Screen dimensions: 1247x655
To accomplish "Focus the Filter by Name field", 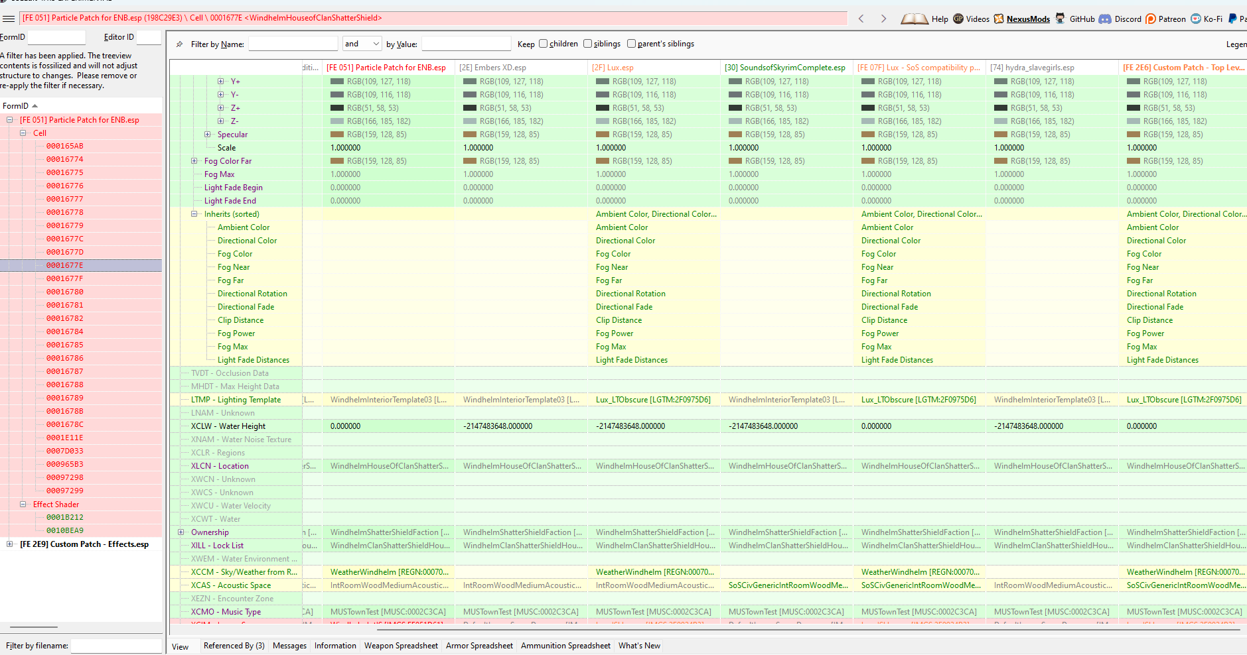I will (293, 44).
